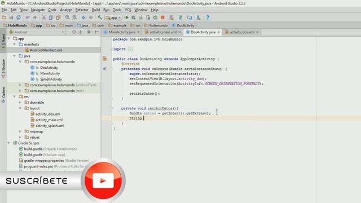
Task: Click the Open file toolbar icon
Action: click(x=4, y=17)
